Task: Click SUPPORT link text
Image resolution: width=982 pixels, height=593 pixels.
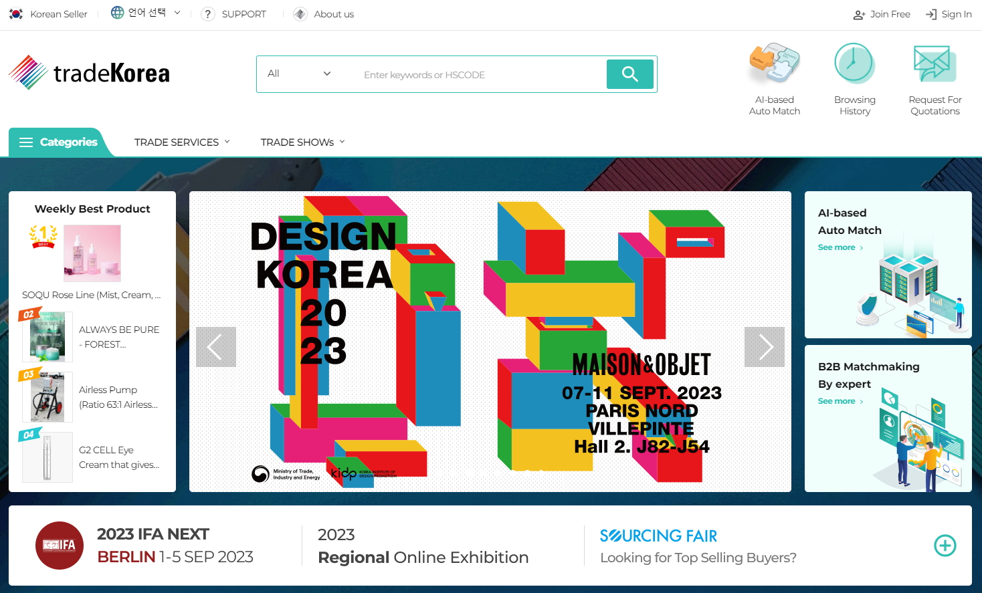Action: (x=244, y=14)
